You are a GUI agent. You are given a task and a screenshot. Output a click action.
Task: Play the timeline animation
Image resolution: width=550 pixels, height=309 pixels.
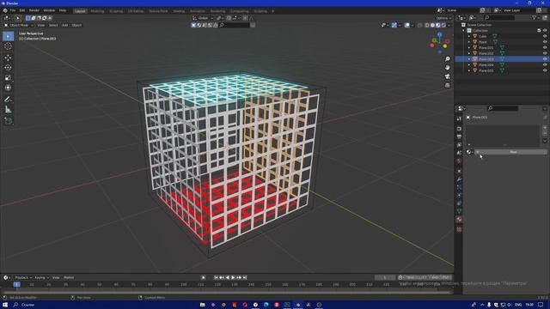233,277
